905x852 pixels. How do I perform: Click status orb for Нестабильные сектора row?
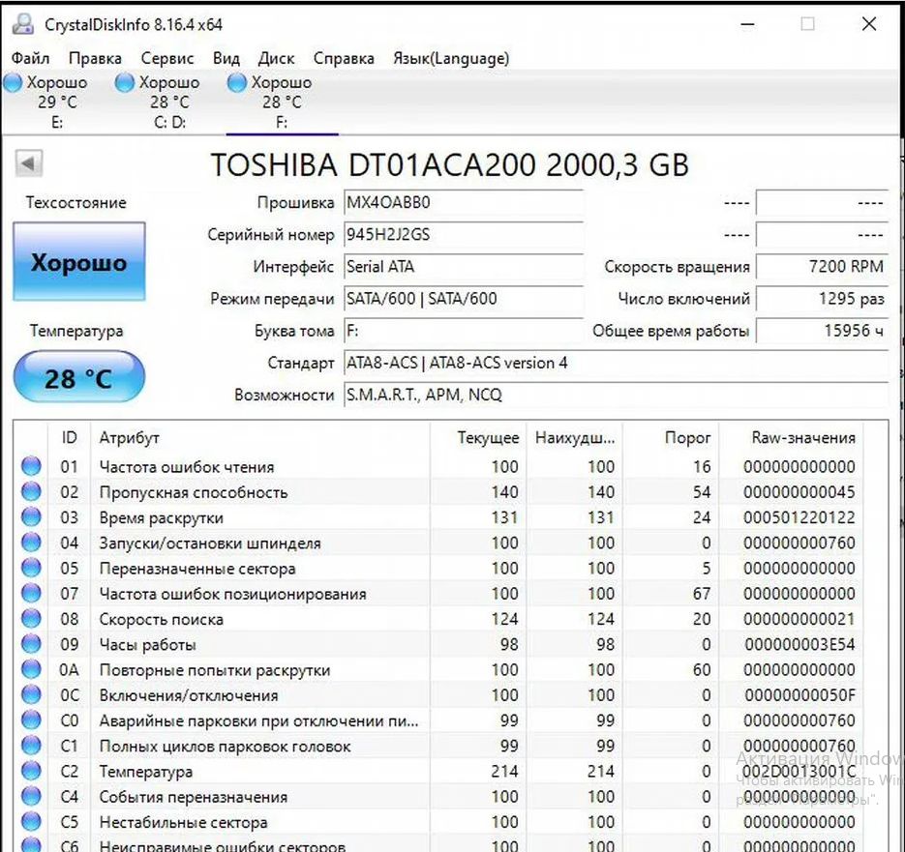tap(31, 821)
